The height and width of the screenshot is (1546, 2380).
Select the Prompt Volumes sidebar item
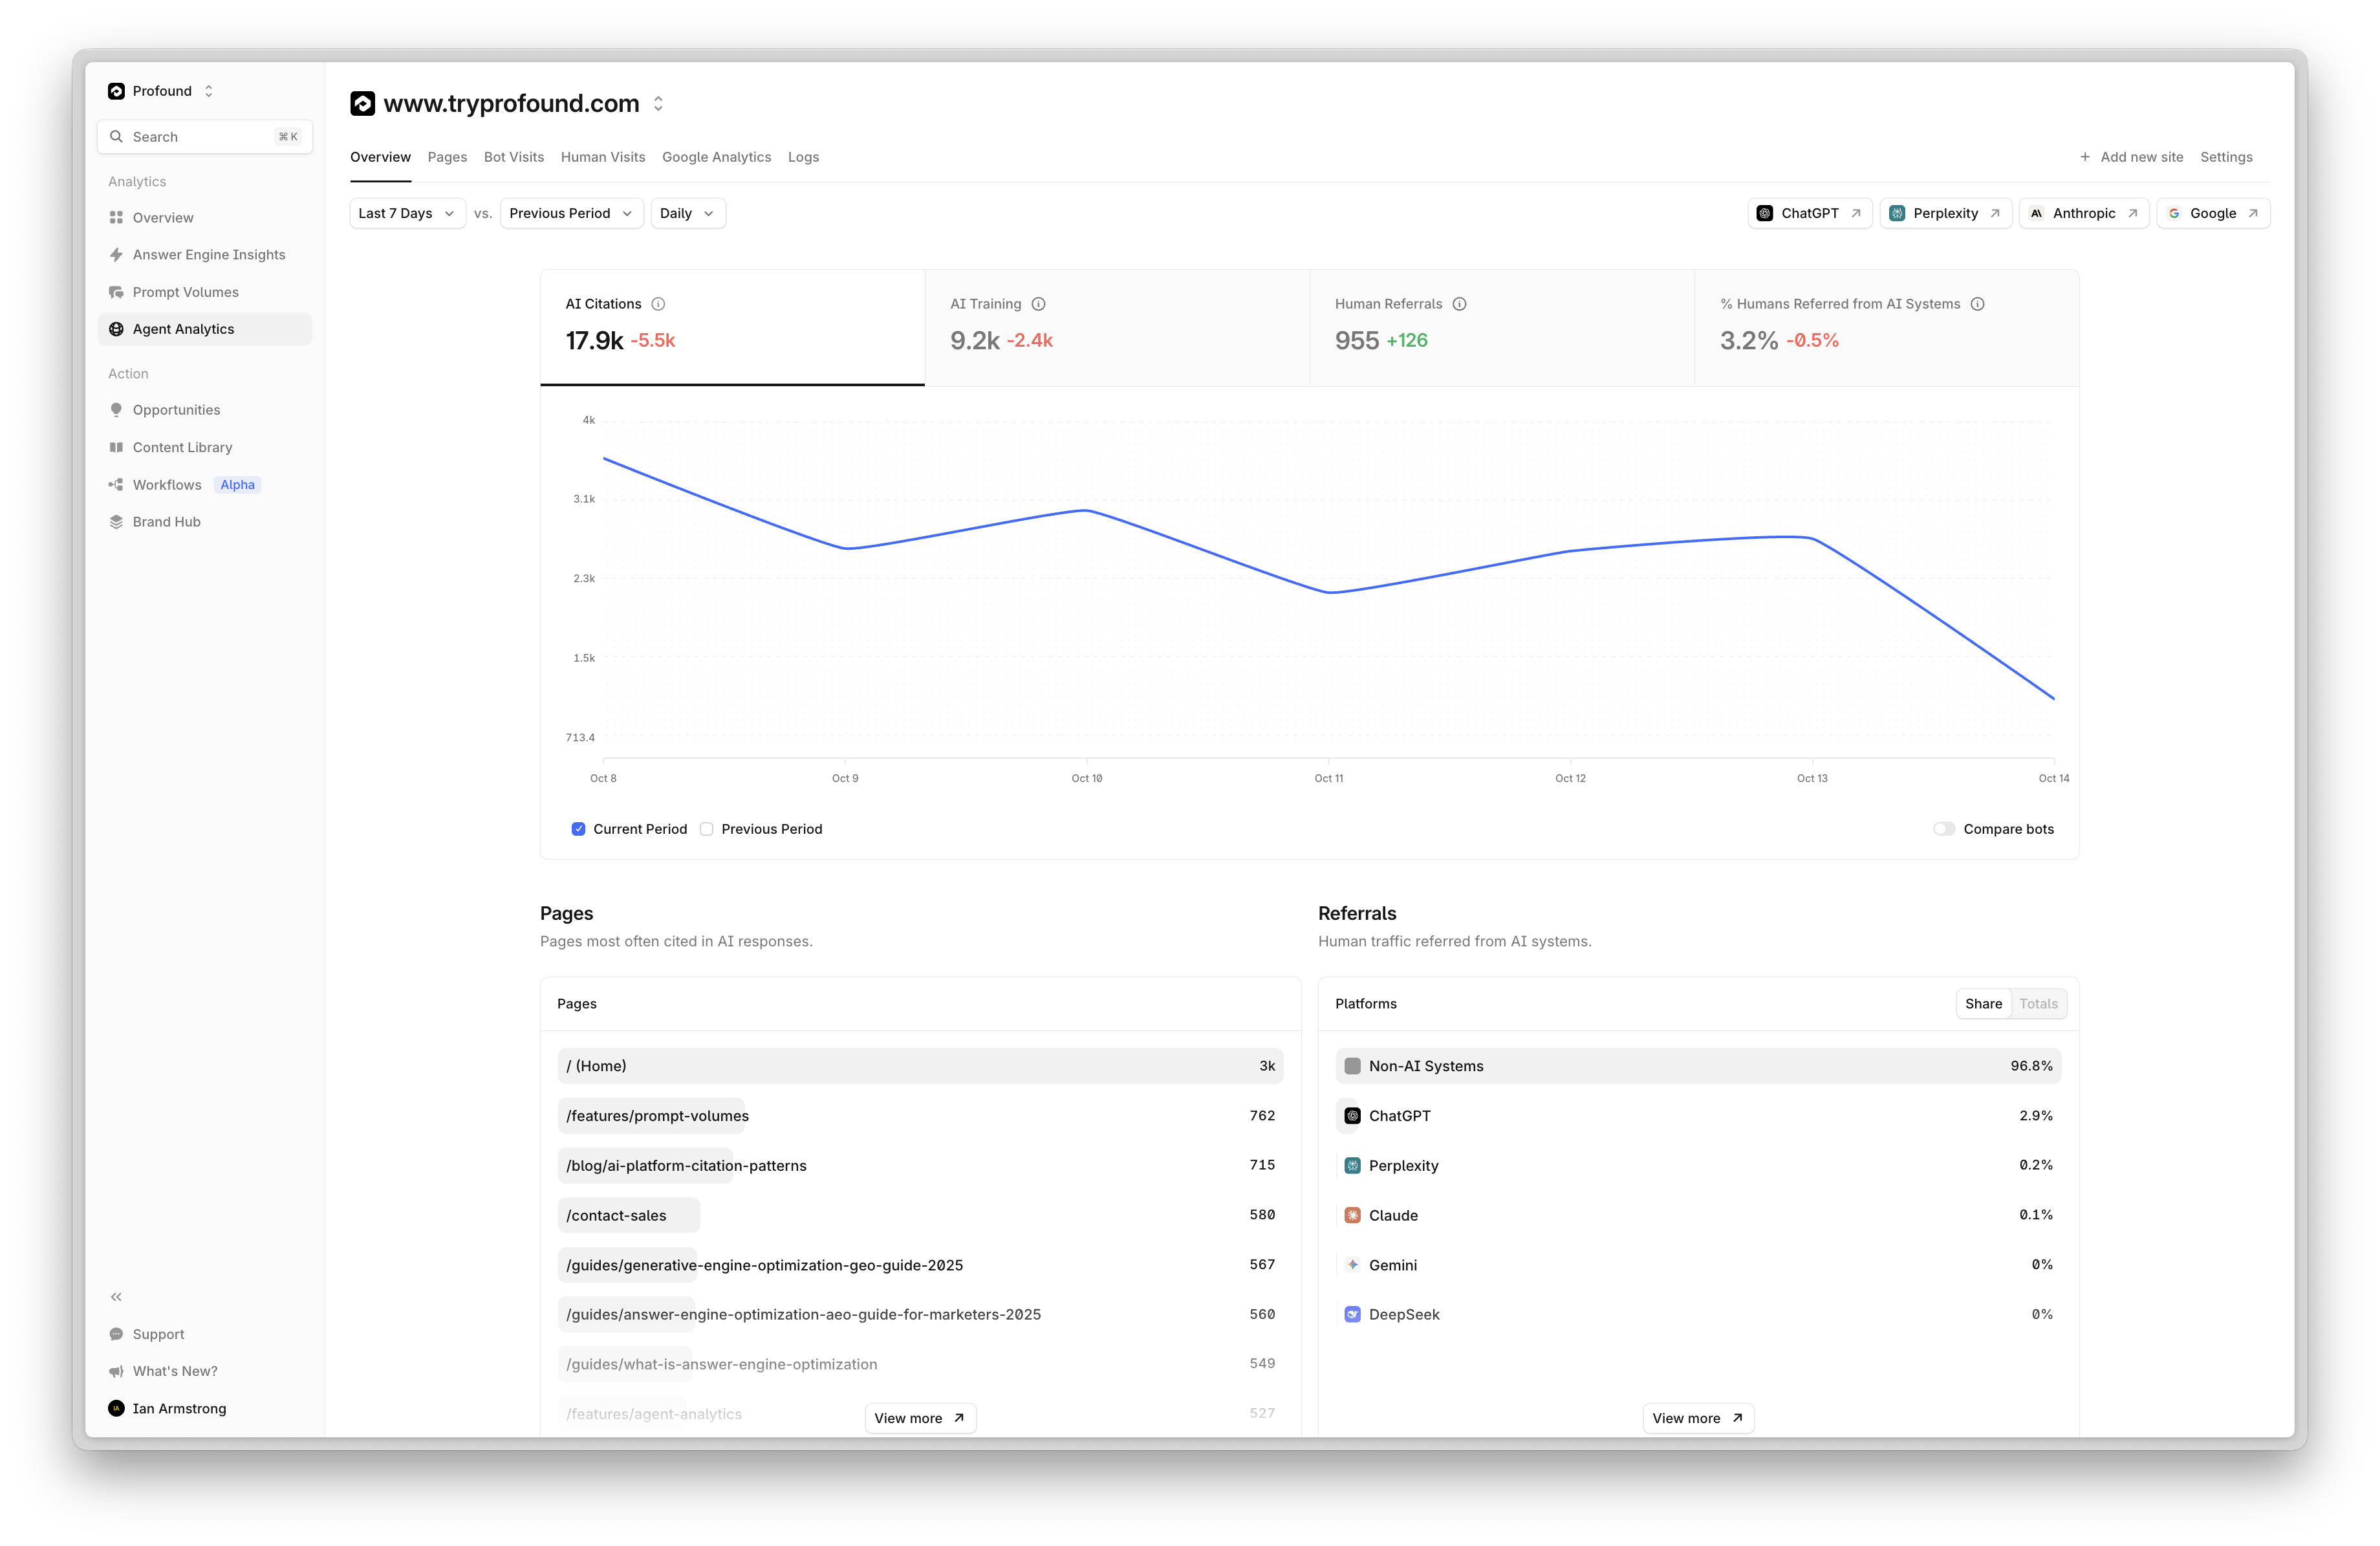point(185,291)
